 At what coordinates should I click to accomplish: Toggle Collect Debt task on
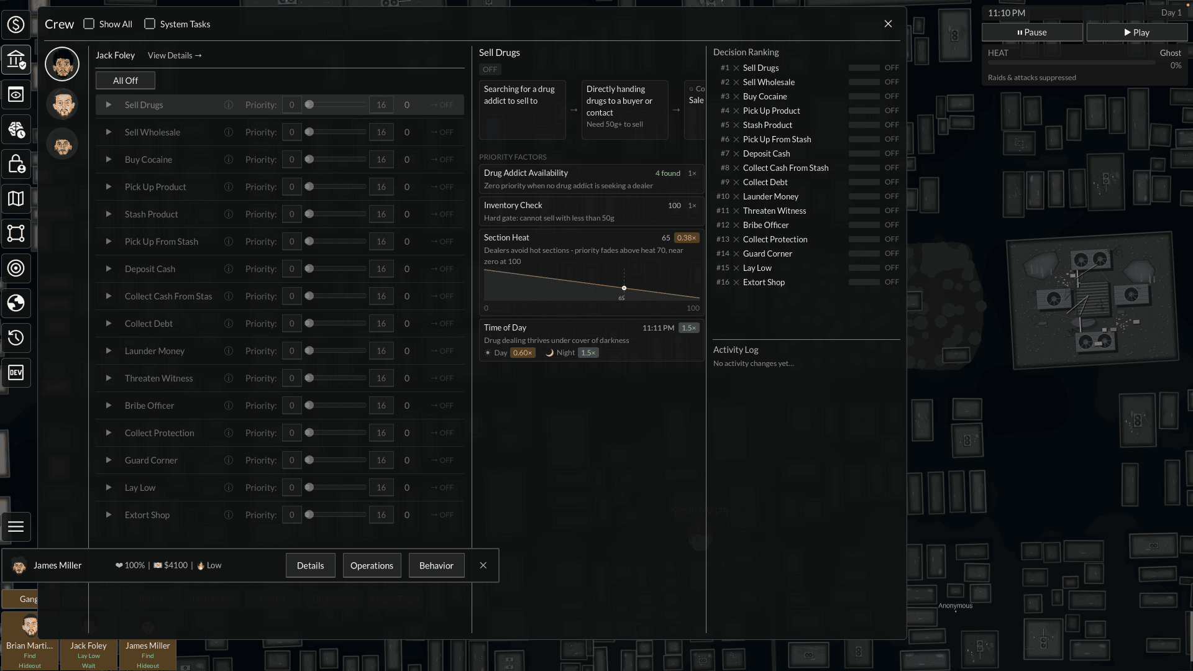click(x=442, y=324)
